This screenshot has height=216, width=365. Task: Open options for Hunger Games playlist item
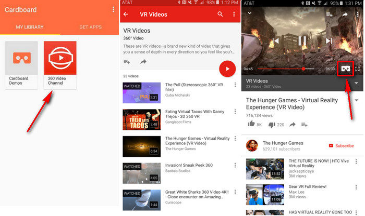[x=235, y=139]
